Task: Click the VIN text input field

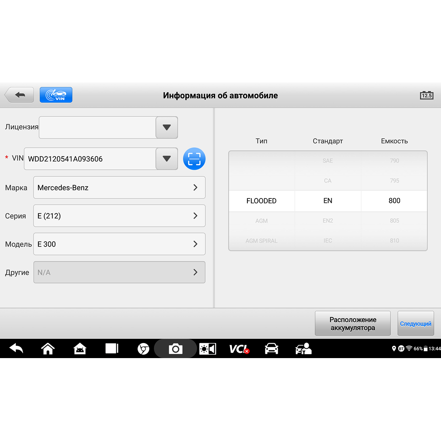Action: coord(90,159)
